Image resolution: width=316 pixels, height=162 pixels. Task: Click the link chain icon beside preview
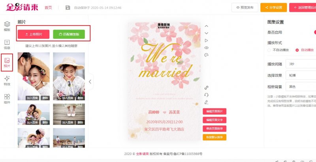pyautogui.click(x=206, y=88)
